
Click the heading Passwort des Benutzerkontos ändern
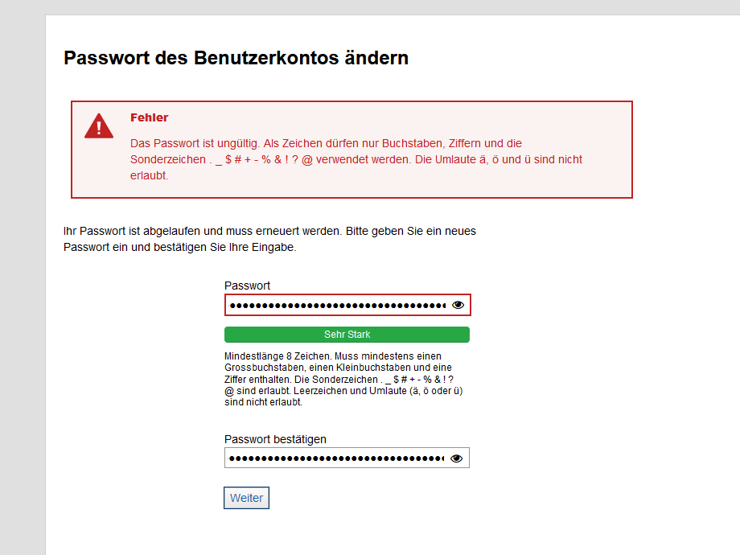pos(236,58)
